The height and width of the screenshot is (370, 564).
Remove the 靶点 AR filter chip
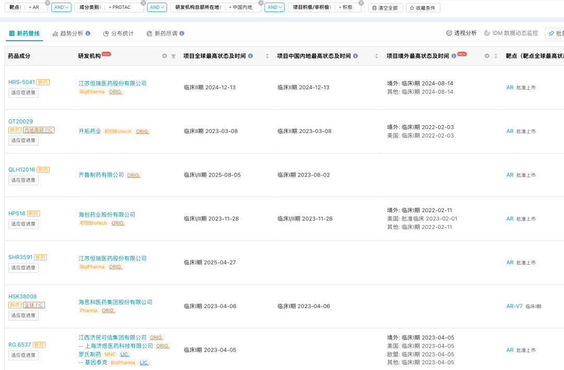[48, 3]
